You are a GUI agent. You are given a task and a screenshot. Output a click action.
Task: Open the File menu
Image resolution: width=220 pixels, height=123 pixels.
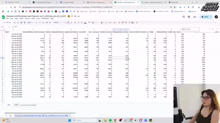click(8, 18)
